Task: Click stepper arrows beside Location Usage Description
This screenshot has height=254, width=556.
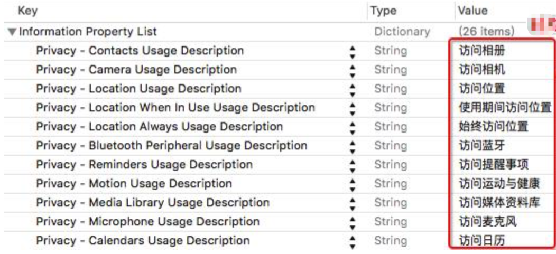Action: [x=353, y=90]
